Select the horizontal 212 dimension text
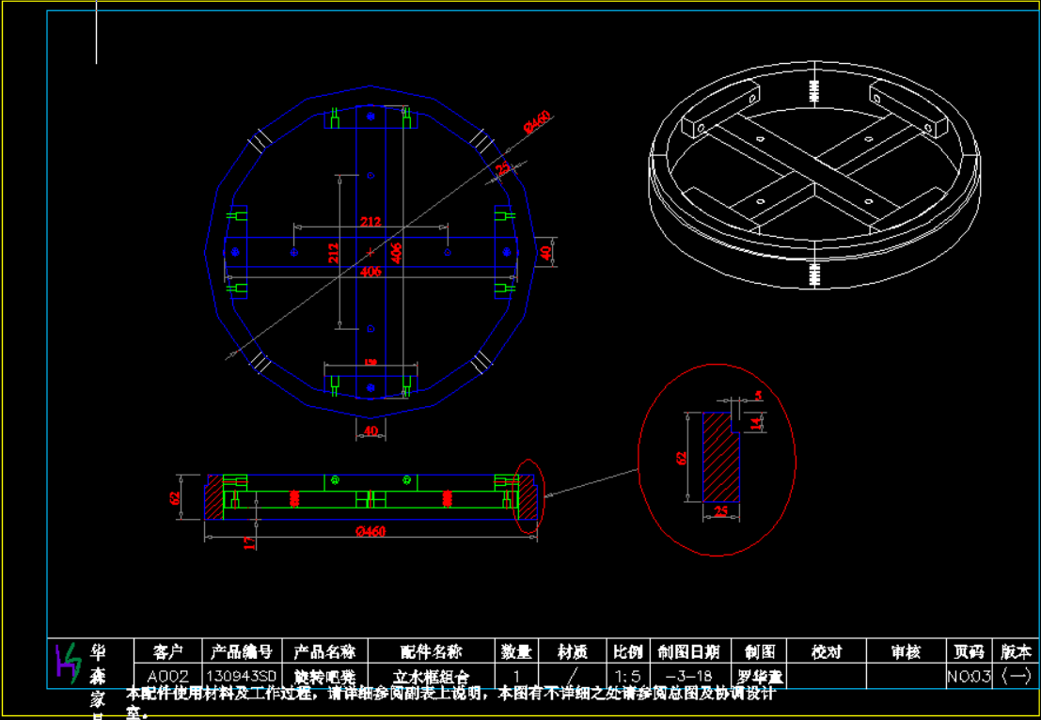The image size is (1041, 720). click(x=371, y=222)
